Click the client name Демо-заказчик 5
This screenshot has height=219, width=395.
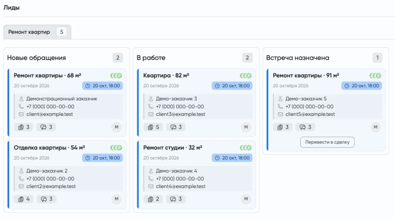(x=306, y=99)
